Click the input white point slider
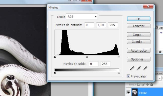The height and width of the screenshot is (96, 163). point(119,57)
